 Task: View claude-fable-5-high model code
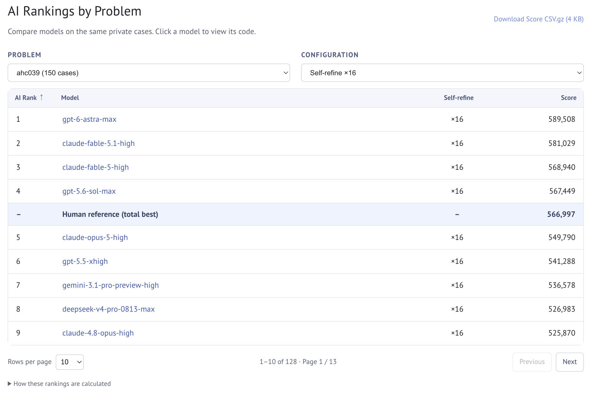pos(95,167)
